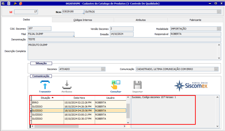Click the traffic light icon in title bar
This screenshot has height=131, width=225.
(9, 3)
